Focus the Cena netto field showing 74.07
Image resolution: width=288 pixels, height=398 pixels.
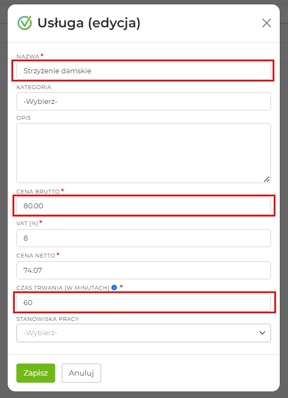144,270
